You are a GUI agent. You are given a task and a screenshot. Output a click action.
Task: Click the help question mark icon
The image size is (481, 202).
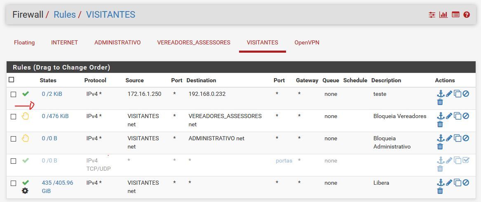pyautogui.click(x=467, y=15)
